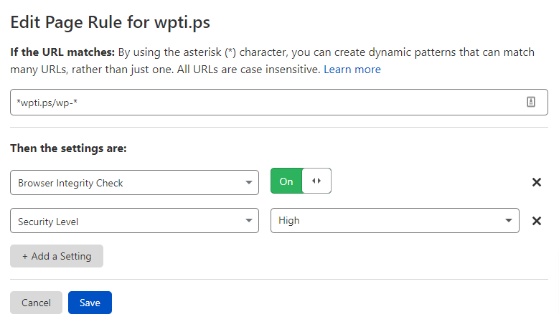Cancel editing the page rule

click(36, 303)
